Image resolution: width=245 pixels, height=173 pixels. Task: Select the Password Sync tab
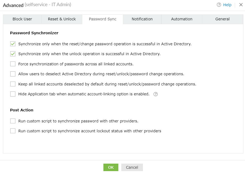click(x=103, y=19)
